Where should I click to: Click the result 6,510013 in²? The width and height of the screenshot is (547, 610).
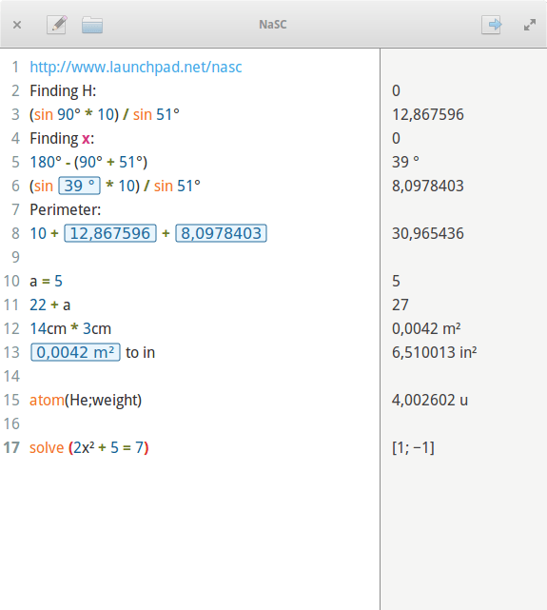[x=434, y=352]
